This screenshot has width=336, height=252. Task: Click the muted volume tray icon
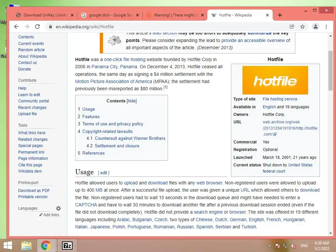[293, 245]
